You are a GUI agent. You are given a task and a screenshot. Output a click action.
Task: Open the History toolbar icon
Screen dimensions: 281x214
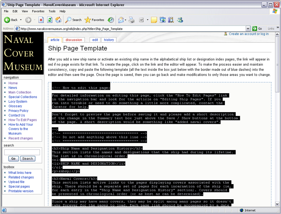click(x=111, y=20)
